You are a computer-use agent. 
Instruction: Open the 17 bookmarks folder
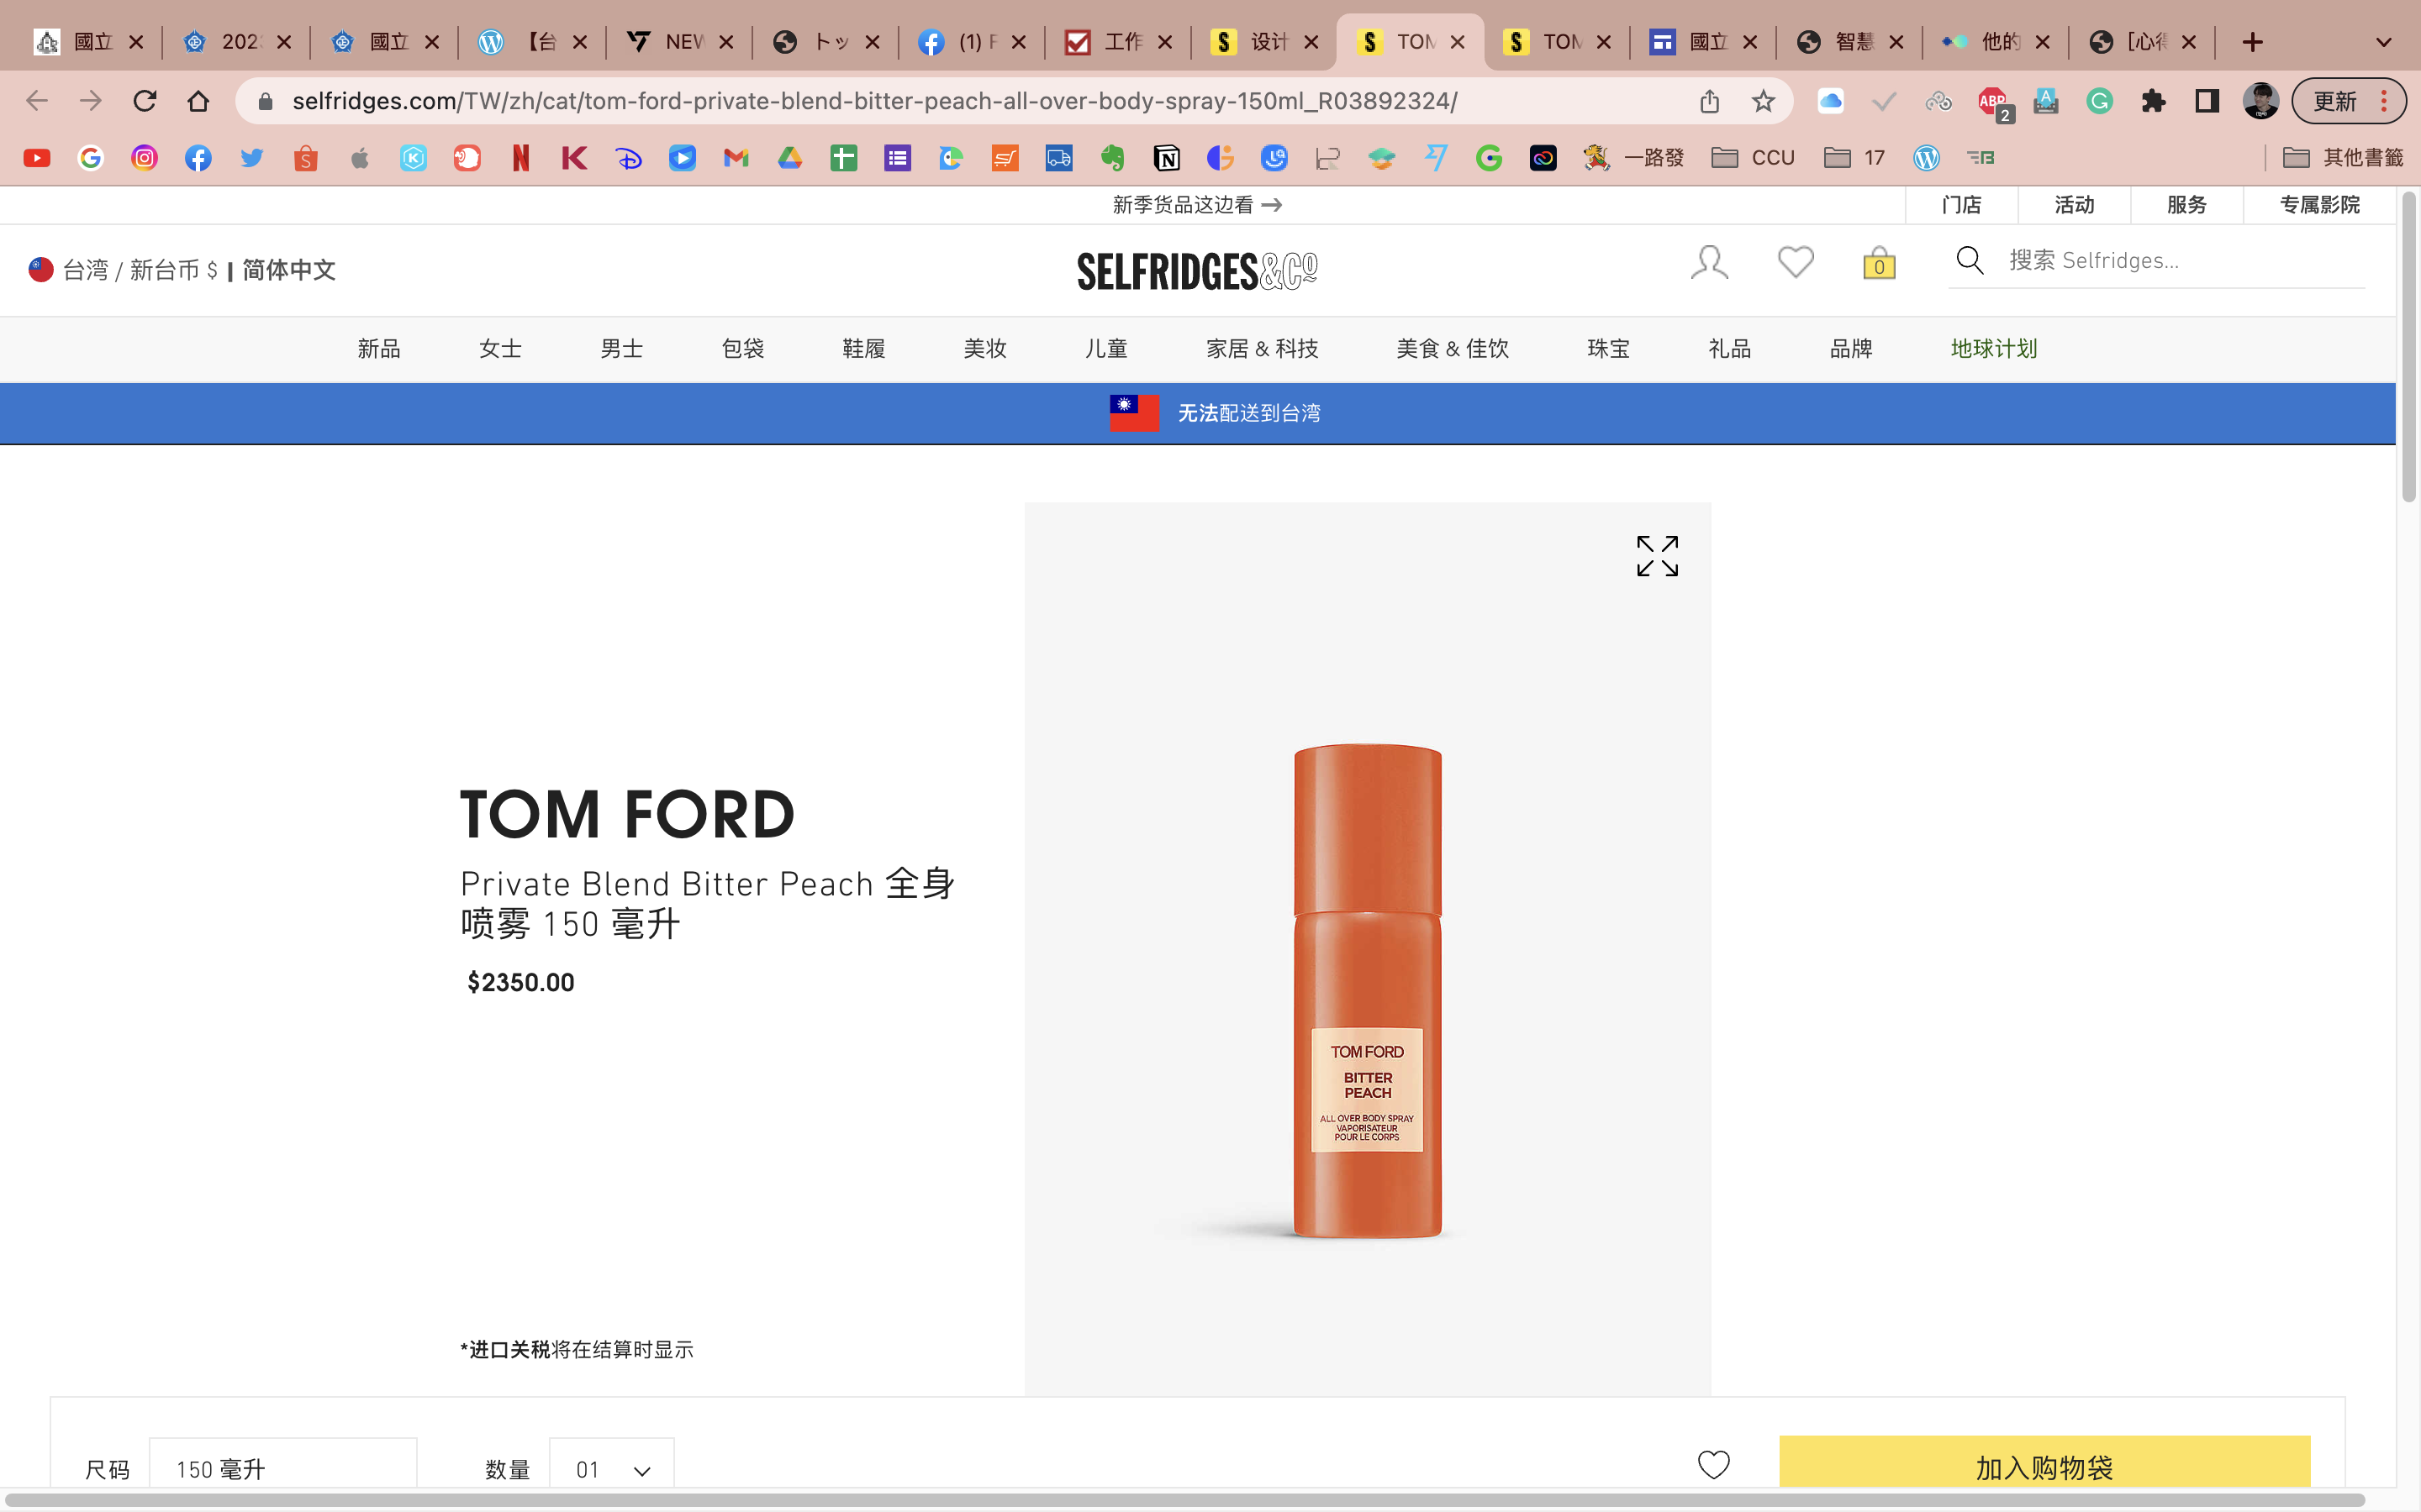point(1854,158)
